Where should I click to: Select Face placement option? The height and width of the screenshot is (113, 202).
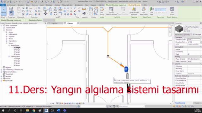coord(160,10)
